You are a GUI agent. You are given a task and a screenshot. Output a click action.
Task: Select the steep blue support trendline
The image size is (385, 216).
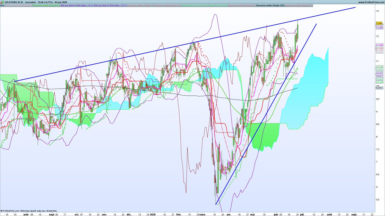pyautogui.click(x=266, y=114)
